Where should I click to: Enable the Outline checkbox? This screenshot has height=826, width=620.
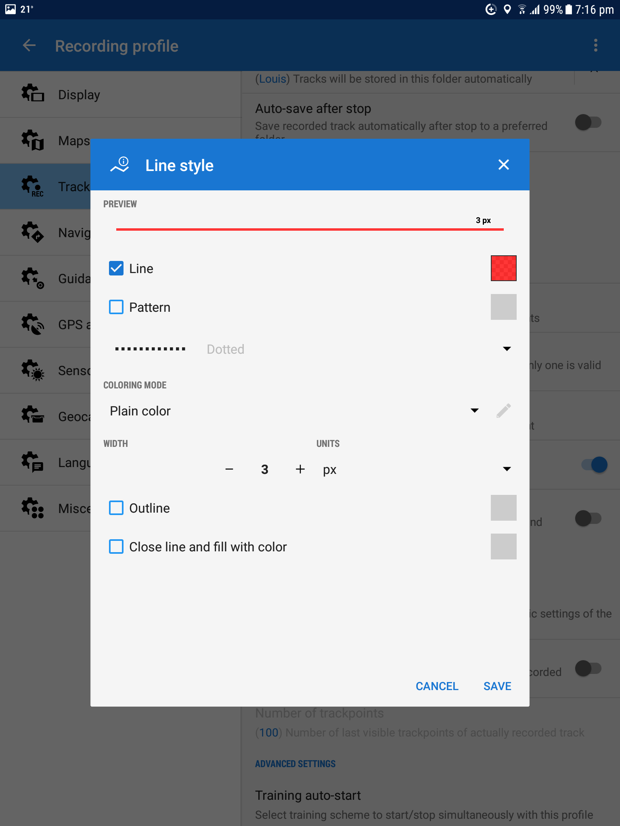tap(116, 508)
